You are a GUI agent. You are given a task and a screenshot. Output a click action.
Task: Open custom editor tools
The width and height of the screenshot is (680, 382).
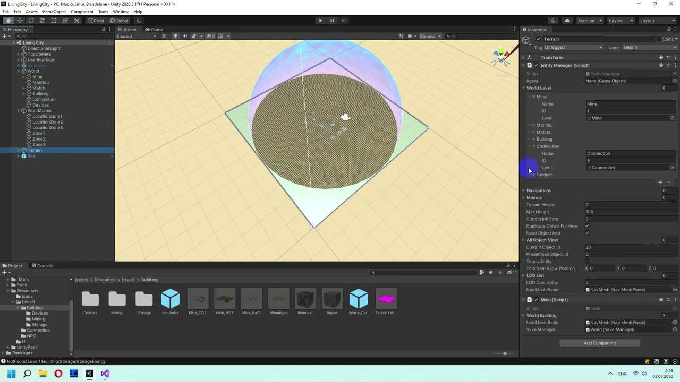(76, 21)
